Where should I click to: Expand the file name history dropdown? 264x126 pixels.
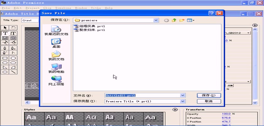(183, 95)
